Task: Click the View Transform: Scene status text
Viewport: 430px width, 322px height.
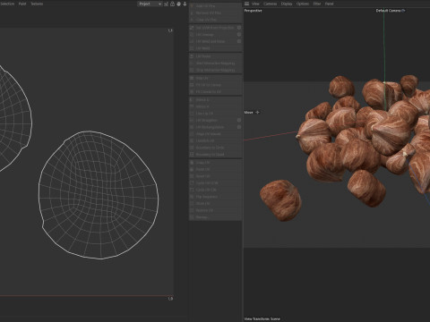Action: [262, 319]
